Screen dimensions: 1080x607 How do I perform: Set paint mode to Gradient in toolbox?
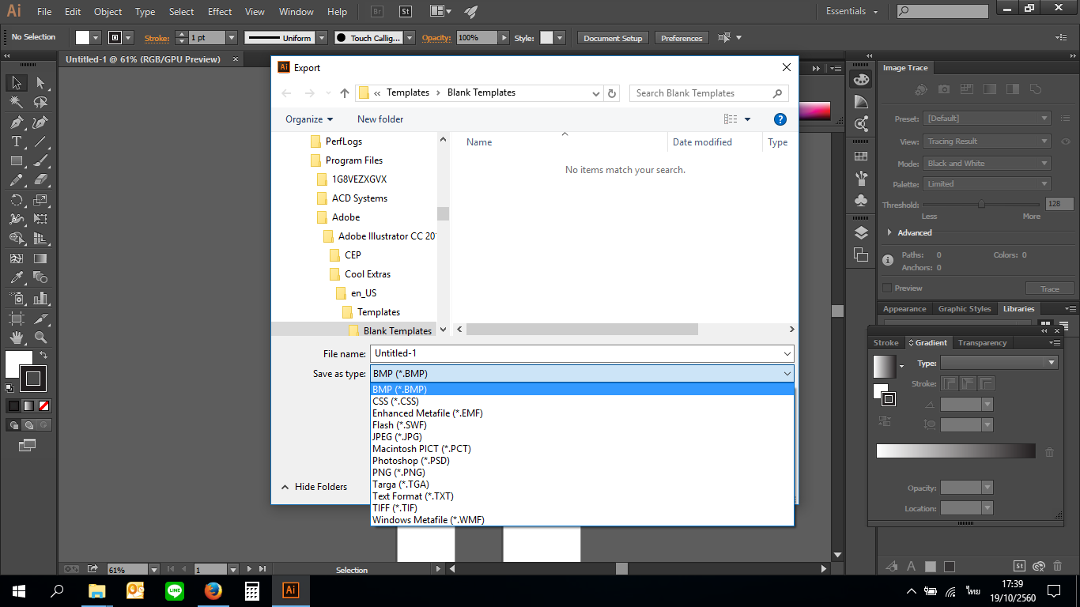28,405
